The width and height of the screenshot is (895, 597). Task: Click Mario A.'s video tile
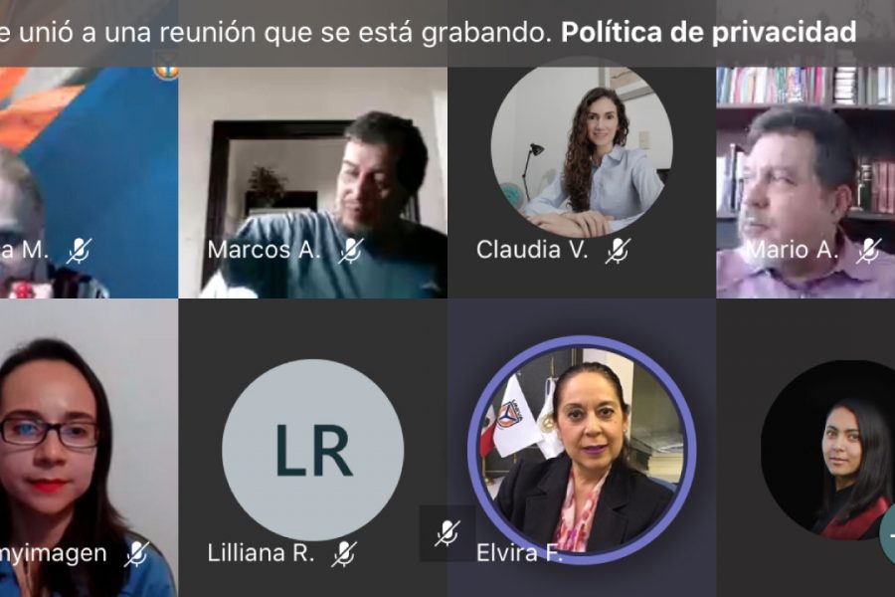805,182
